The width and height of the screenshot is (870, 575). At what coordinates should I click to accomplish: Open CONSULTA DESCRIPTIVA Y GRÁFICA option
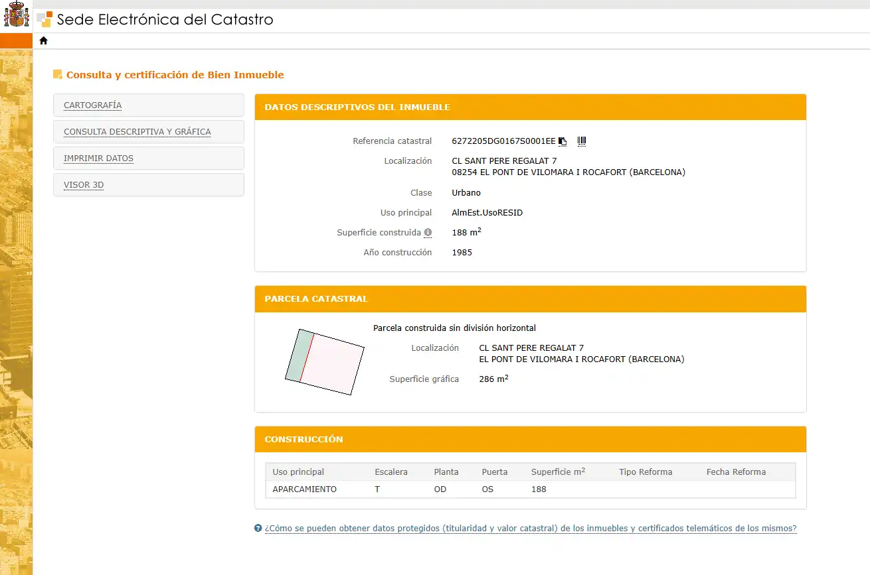pos(149,132)
